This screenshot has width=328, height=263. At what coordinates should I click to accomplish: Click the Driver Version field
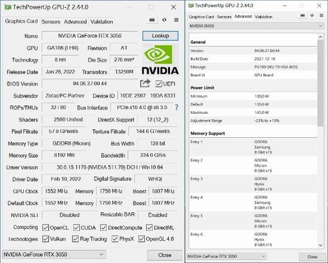tap(110, 167)
